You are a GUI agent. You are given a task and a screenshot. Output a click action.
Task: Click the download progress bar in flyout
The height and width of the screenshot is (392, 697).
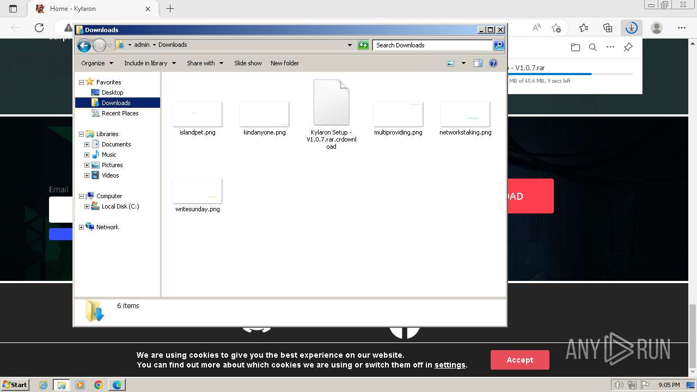coord(571,73)
